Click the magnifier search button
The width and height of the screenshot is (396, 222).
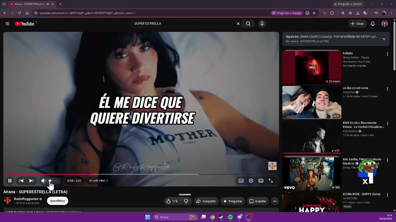tap(248, 24)
